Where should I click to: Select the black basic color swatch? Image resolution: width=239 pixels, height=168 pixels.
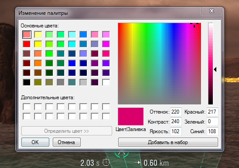[x=27, y=82]
